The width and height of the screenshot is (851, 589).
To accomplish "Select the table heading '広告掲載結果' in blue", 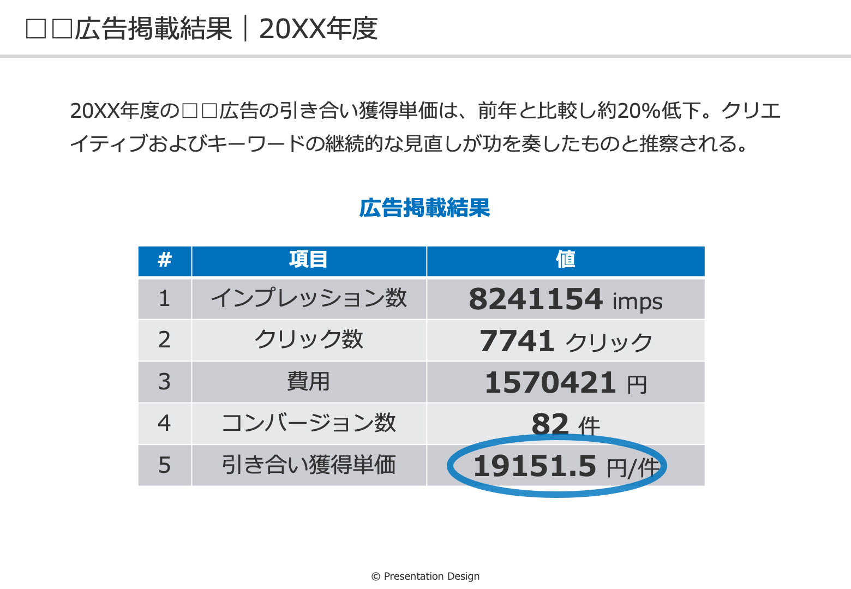I will 424,208.
